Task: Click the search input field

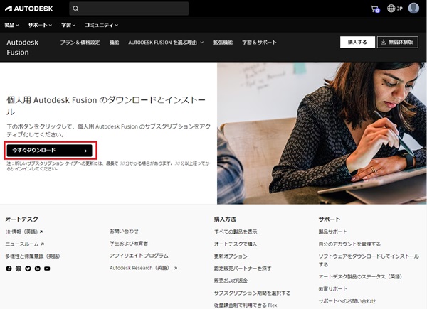Action: [129, 9]
